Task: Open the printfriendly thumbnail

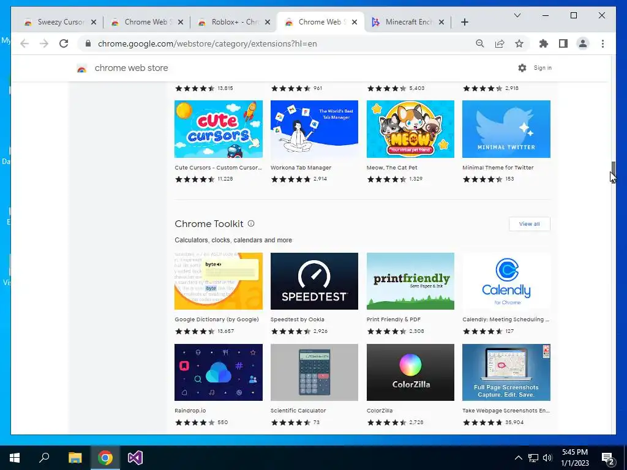Action: [x=410, y=281]
